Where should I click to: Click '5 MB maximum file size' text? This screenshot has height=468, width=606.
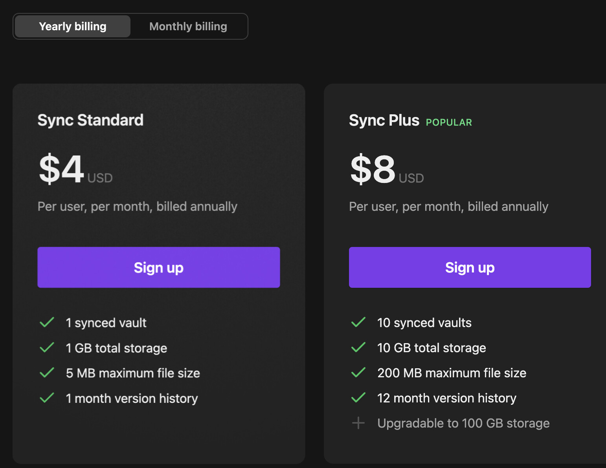(133, 373)
